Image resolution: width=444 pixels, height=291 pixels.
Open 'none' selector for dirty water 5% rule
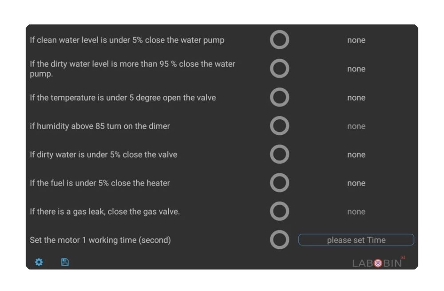click(356, 154)
